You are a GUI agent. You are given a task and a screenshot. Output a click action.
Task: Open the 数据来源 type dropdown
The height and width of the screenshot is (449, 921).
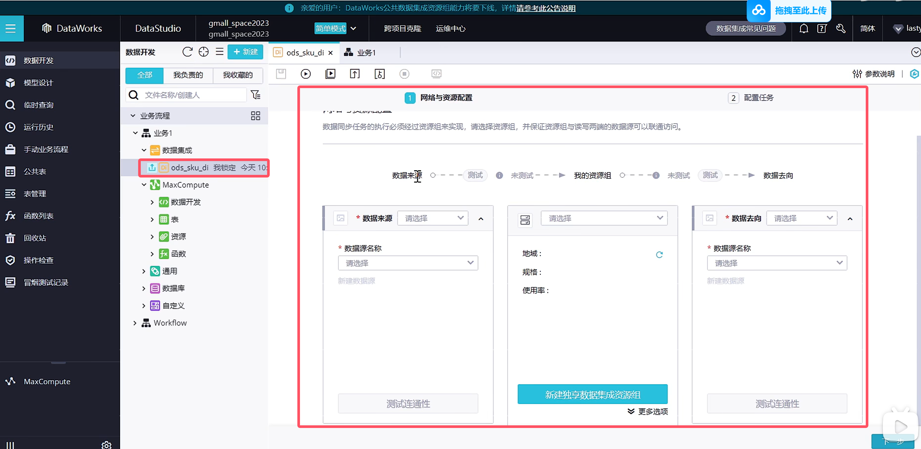coord(433,218)
